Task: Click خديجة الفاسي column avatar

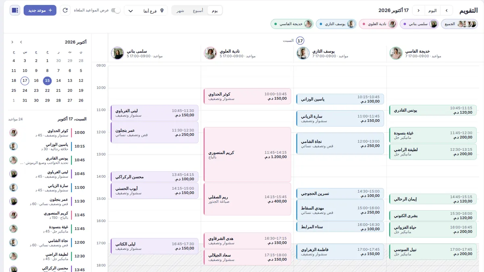Action: [x=396, y=53]
